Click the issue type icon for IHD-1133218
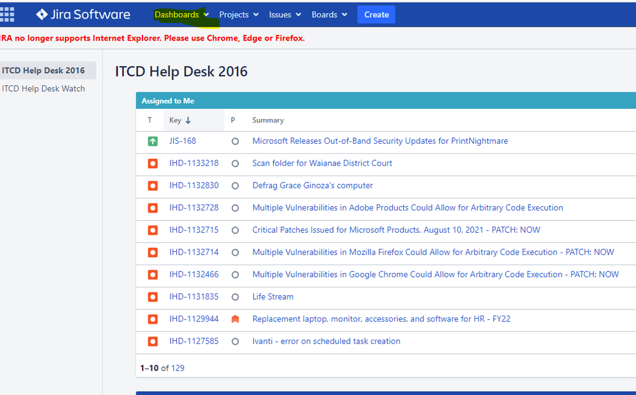 pyautogui.click(x=153, y=163)
